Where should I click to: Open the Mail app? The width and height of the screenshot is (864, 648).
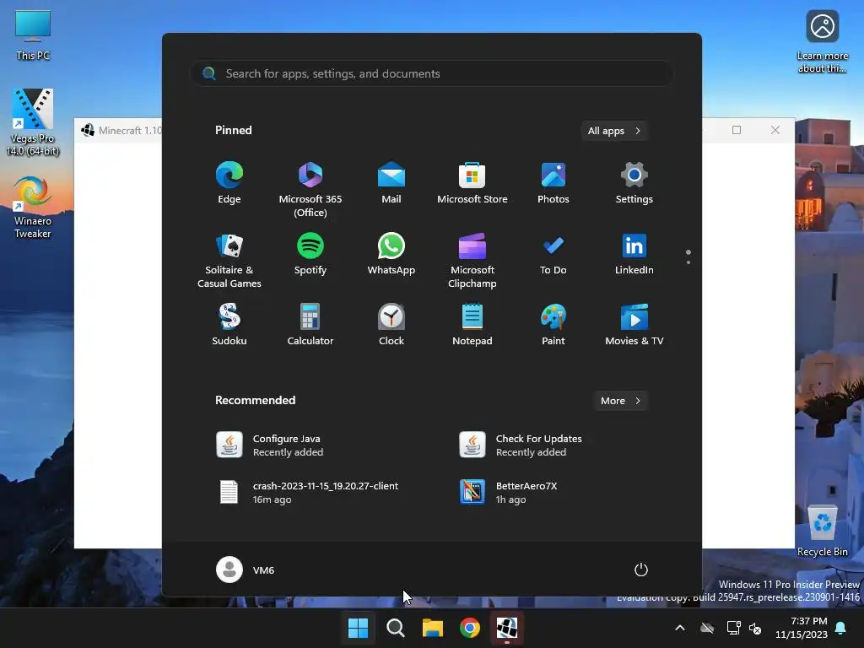point(391,183)
